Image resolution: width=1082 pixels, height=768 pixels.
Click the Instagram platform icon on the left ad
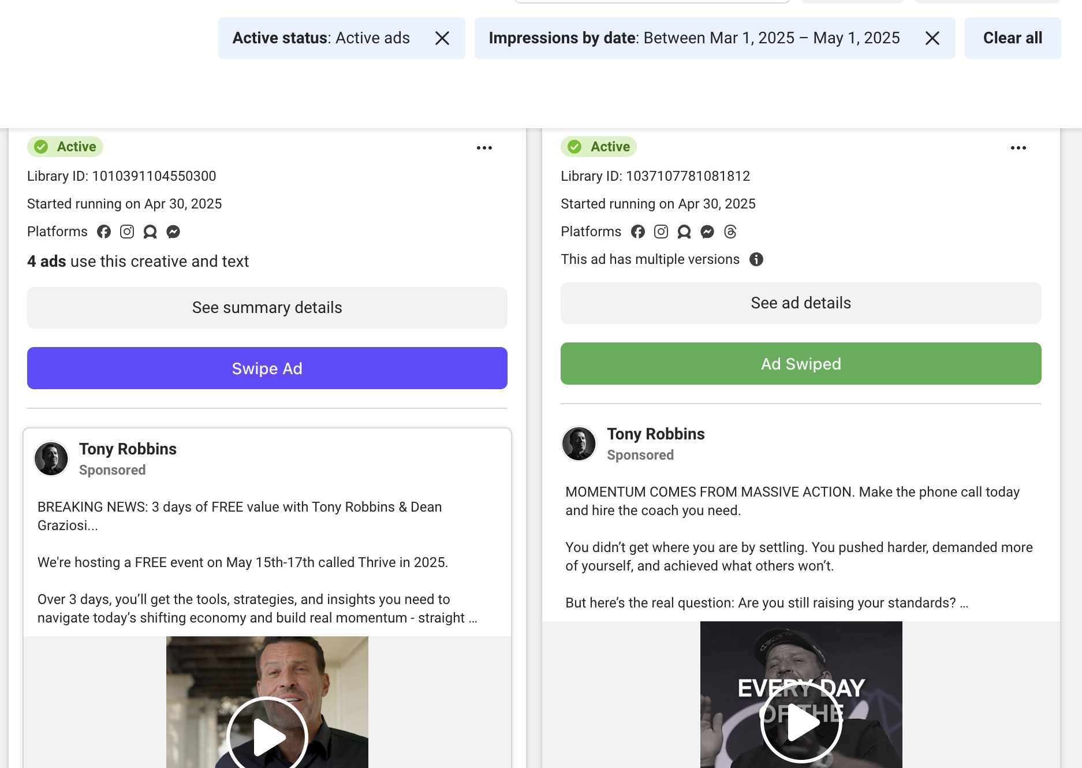tap(127, 232)
